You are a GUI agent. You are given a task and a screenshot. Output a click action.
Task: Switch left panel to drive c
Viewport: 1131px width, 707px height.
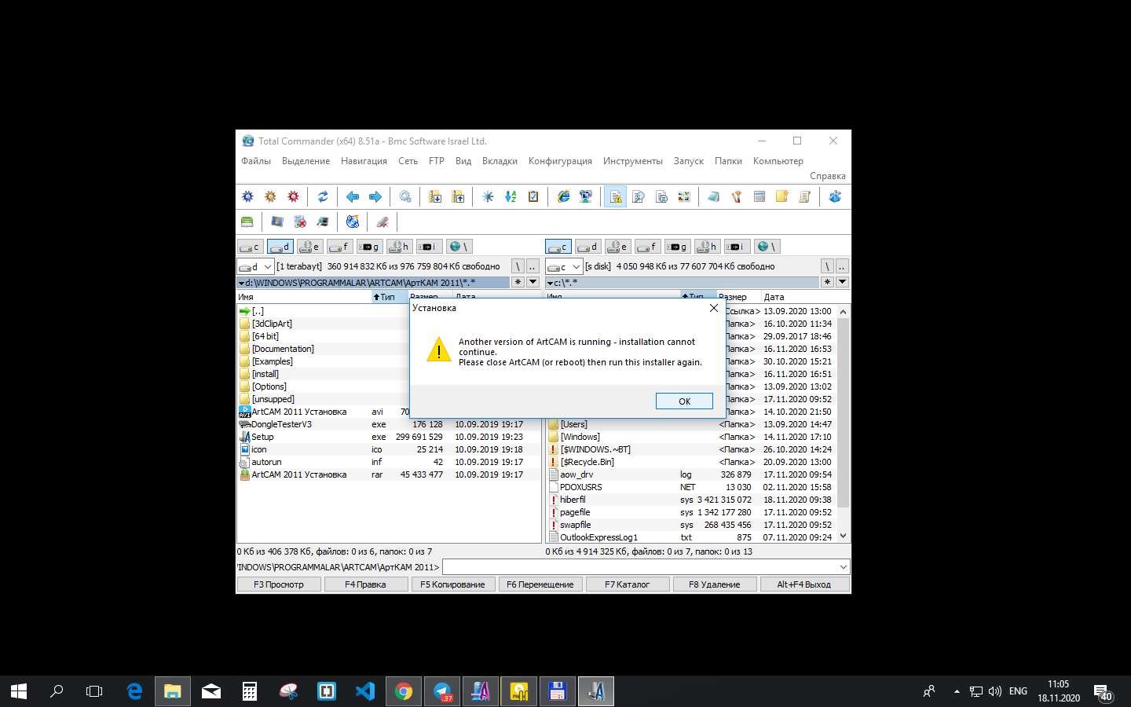pyautogui.click(x=250, y=247)
